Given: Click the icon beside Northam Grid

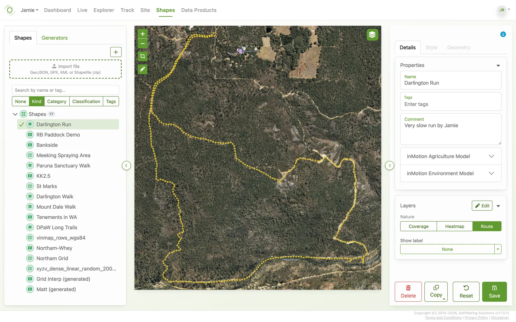Looking at the screenshot, I should (x=30, y=258).
